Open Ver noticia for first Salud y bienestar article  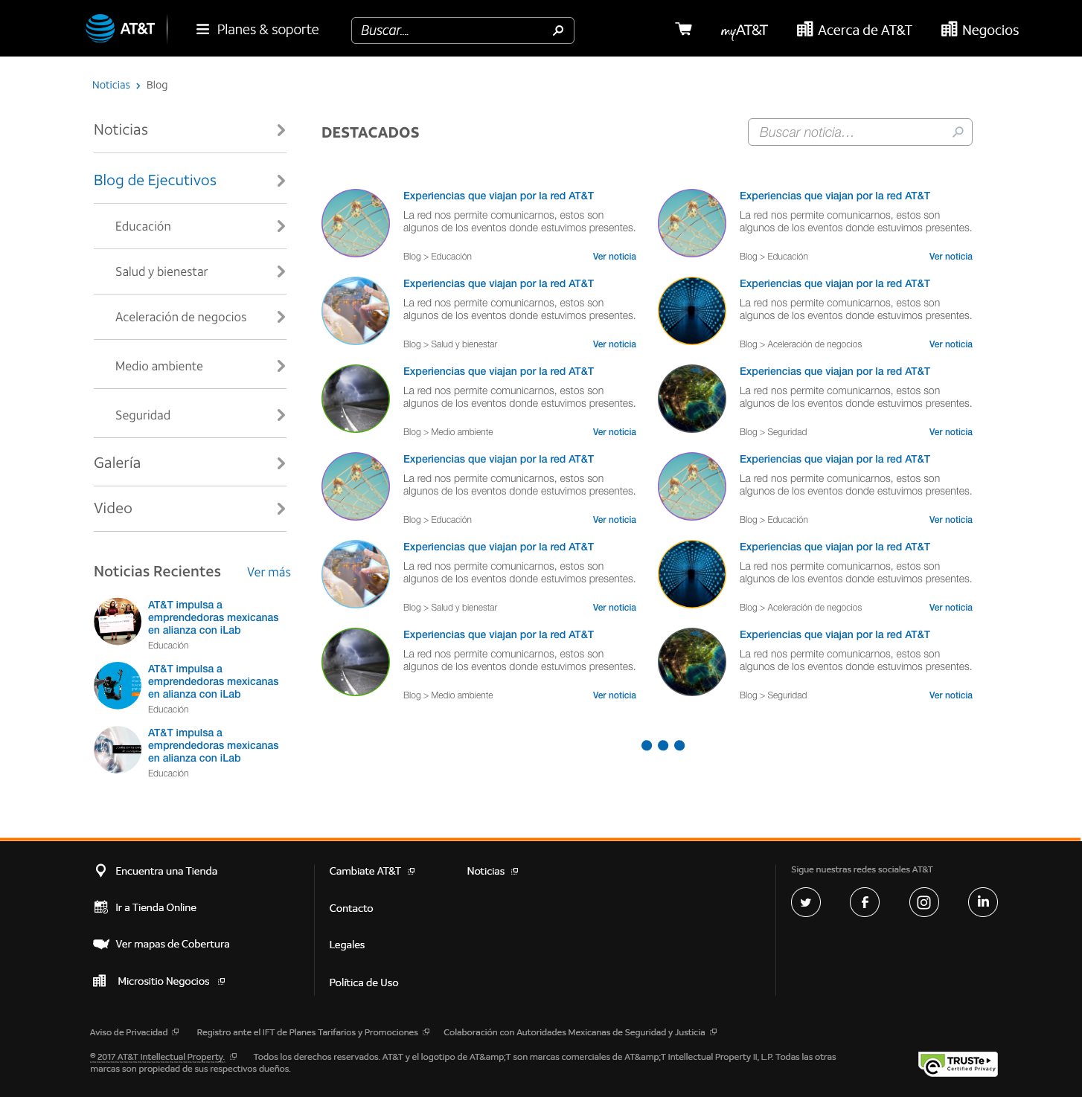point(614,344)
